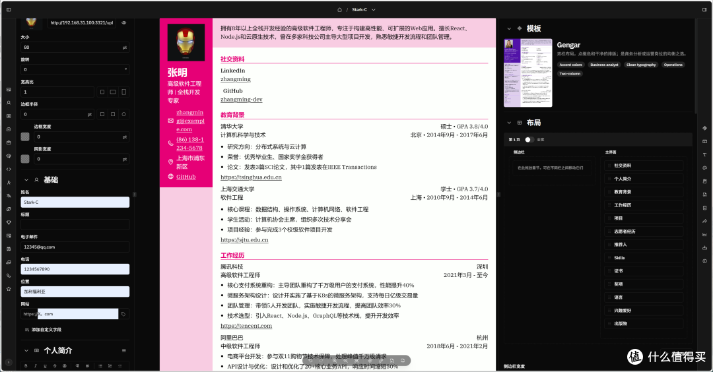Open Layout icon in right sidebar

[704, 141]
